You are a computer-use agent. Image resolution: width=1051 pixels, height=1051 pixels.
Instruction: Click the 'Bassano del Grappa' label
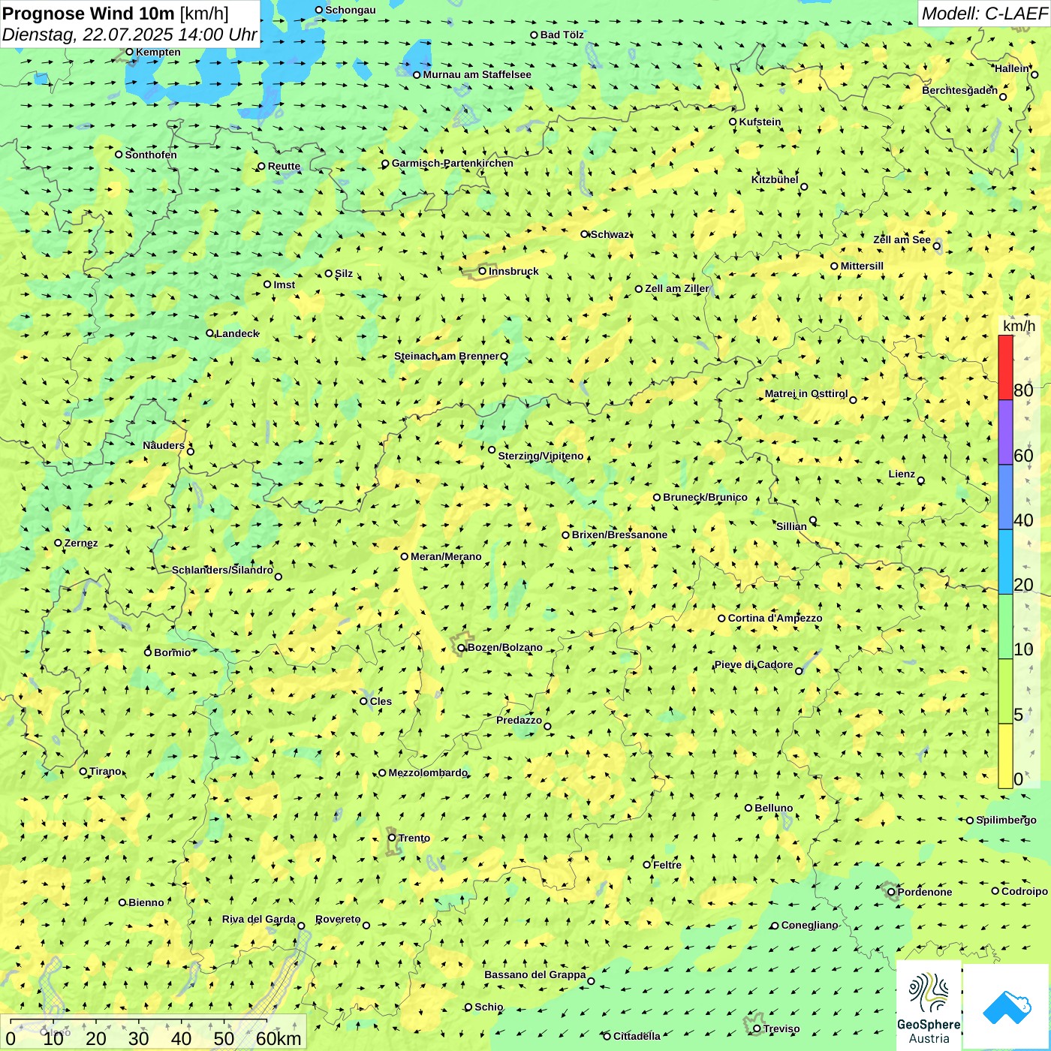535,974
